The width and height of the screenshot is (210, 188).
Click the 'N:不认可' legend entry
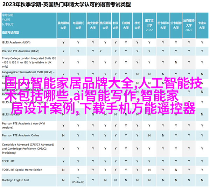click(8, 25)
